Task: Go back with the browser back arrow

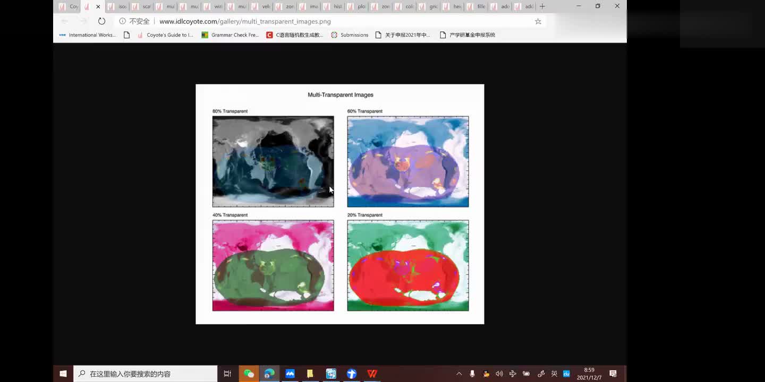Action: 64,21
